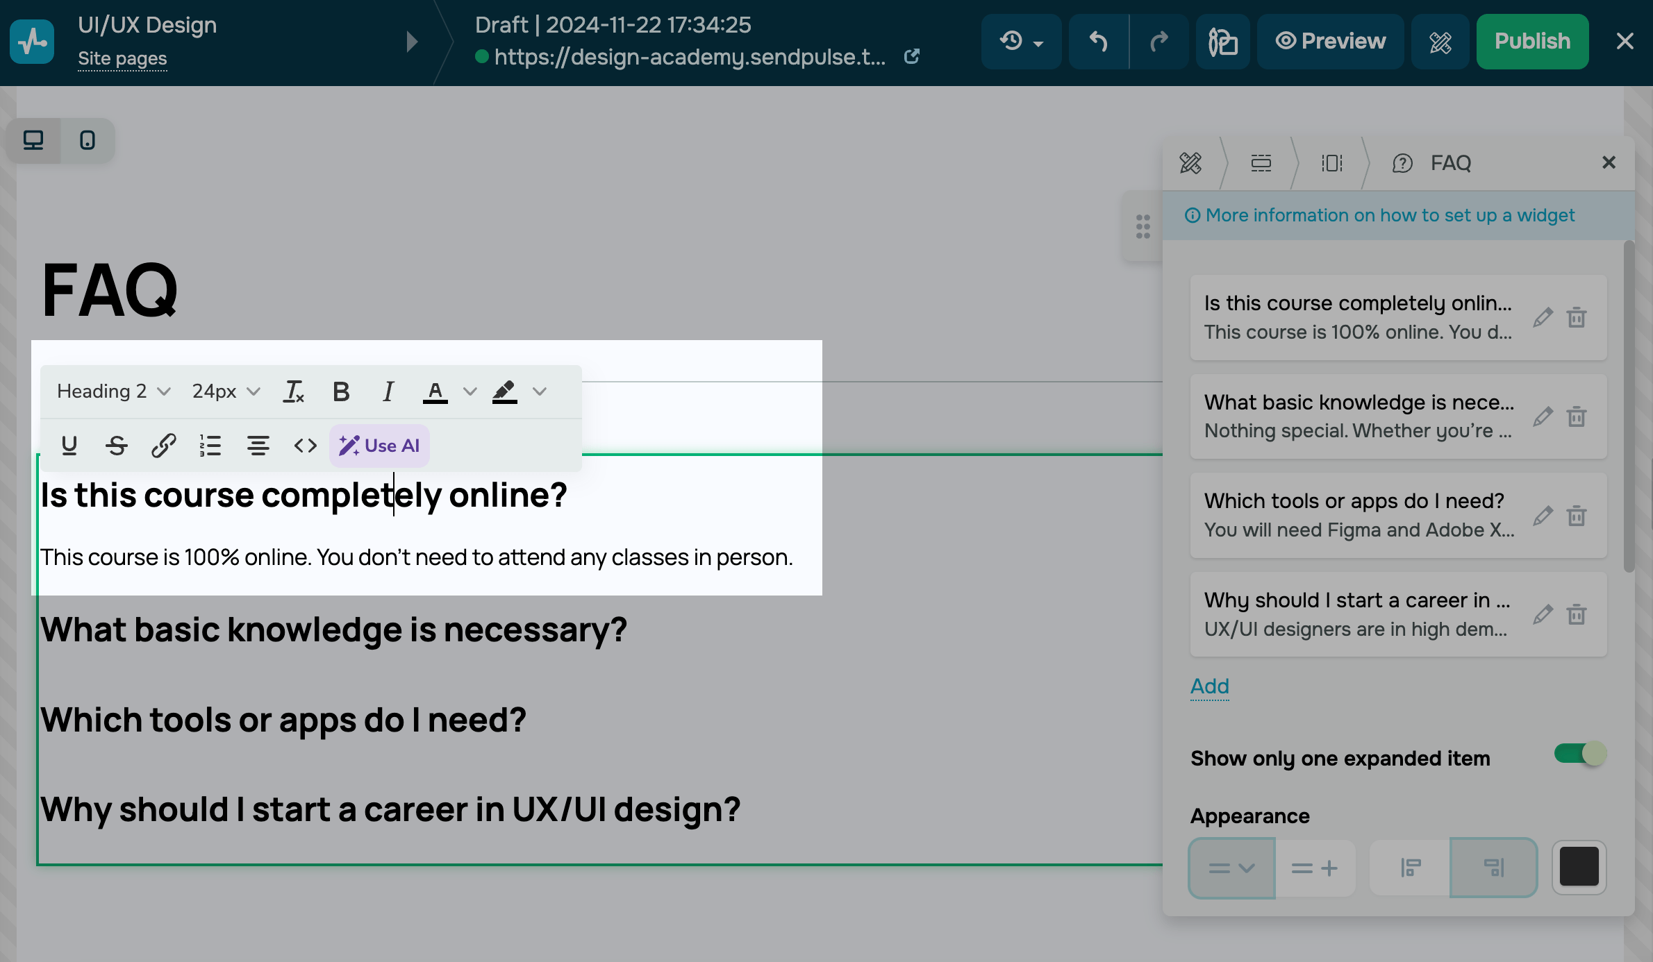Switch to mobile device view
The height and width of the screenshot is (962, 1653).
tap(88, 140)
